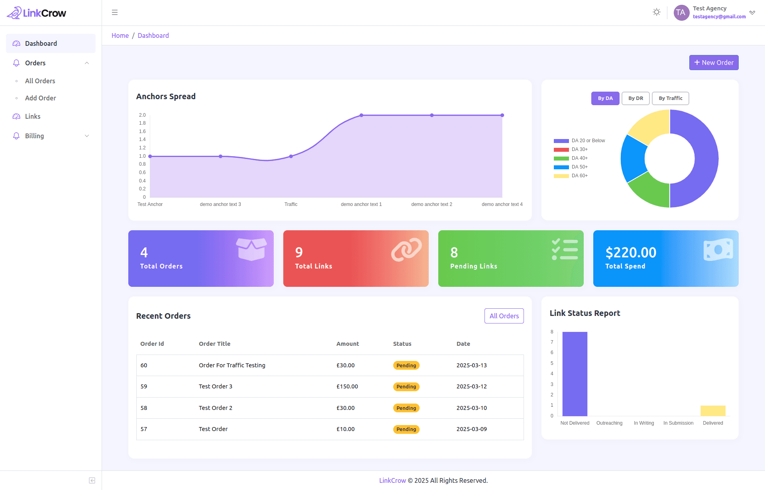Switch the donut chart to By Traffic
This screenshot has height=490, width=765.
670,98
